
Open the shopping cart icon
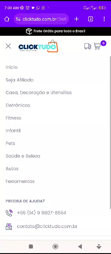[x=97, y=46]
